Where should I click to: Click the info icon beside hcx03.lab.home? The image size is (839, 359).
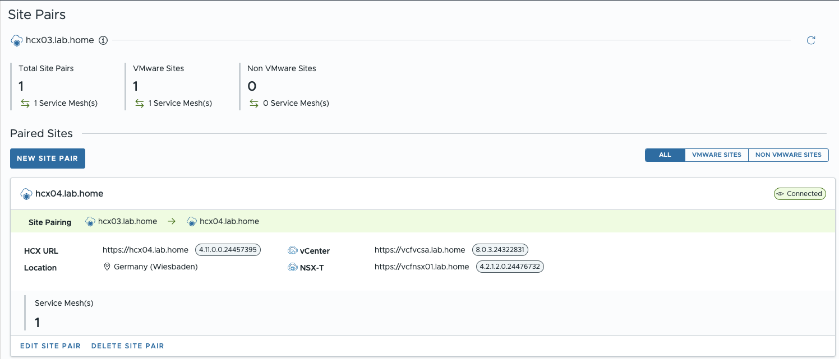[x=103, y=40]
